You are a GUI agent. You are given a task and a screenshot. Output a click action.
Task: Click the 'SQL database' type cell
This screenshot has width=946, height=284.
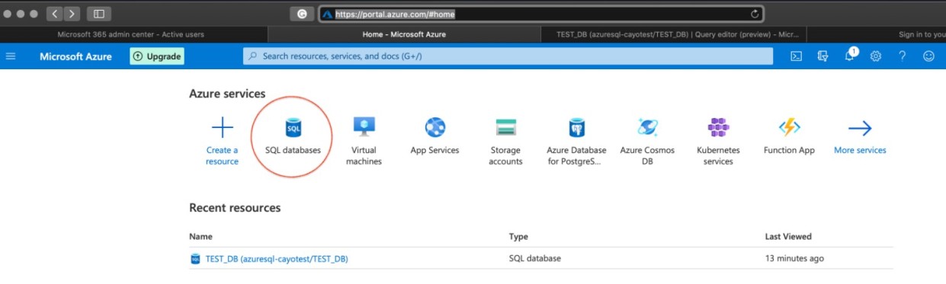[x=534, y=259]
